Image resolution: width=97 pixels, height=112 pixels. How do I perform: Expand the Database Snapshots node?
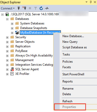[x=12, y=28]
